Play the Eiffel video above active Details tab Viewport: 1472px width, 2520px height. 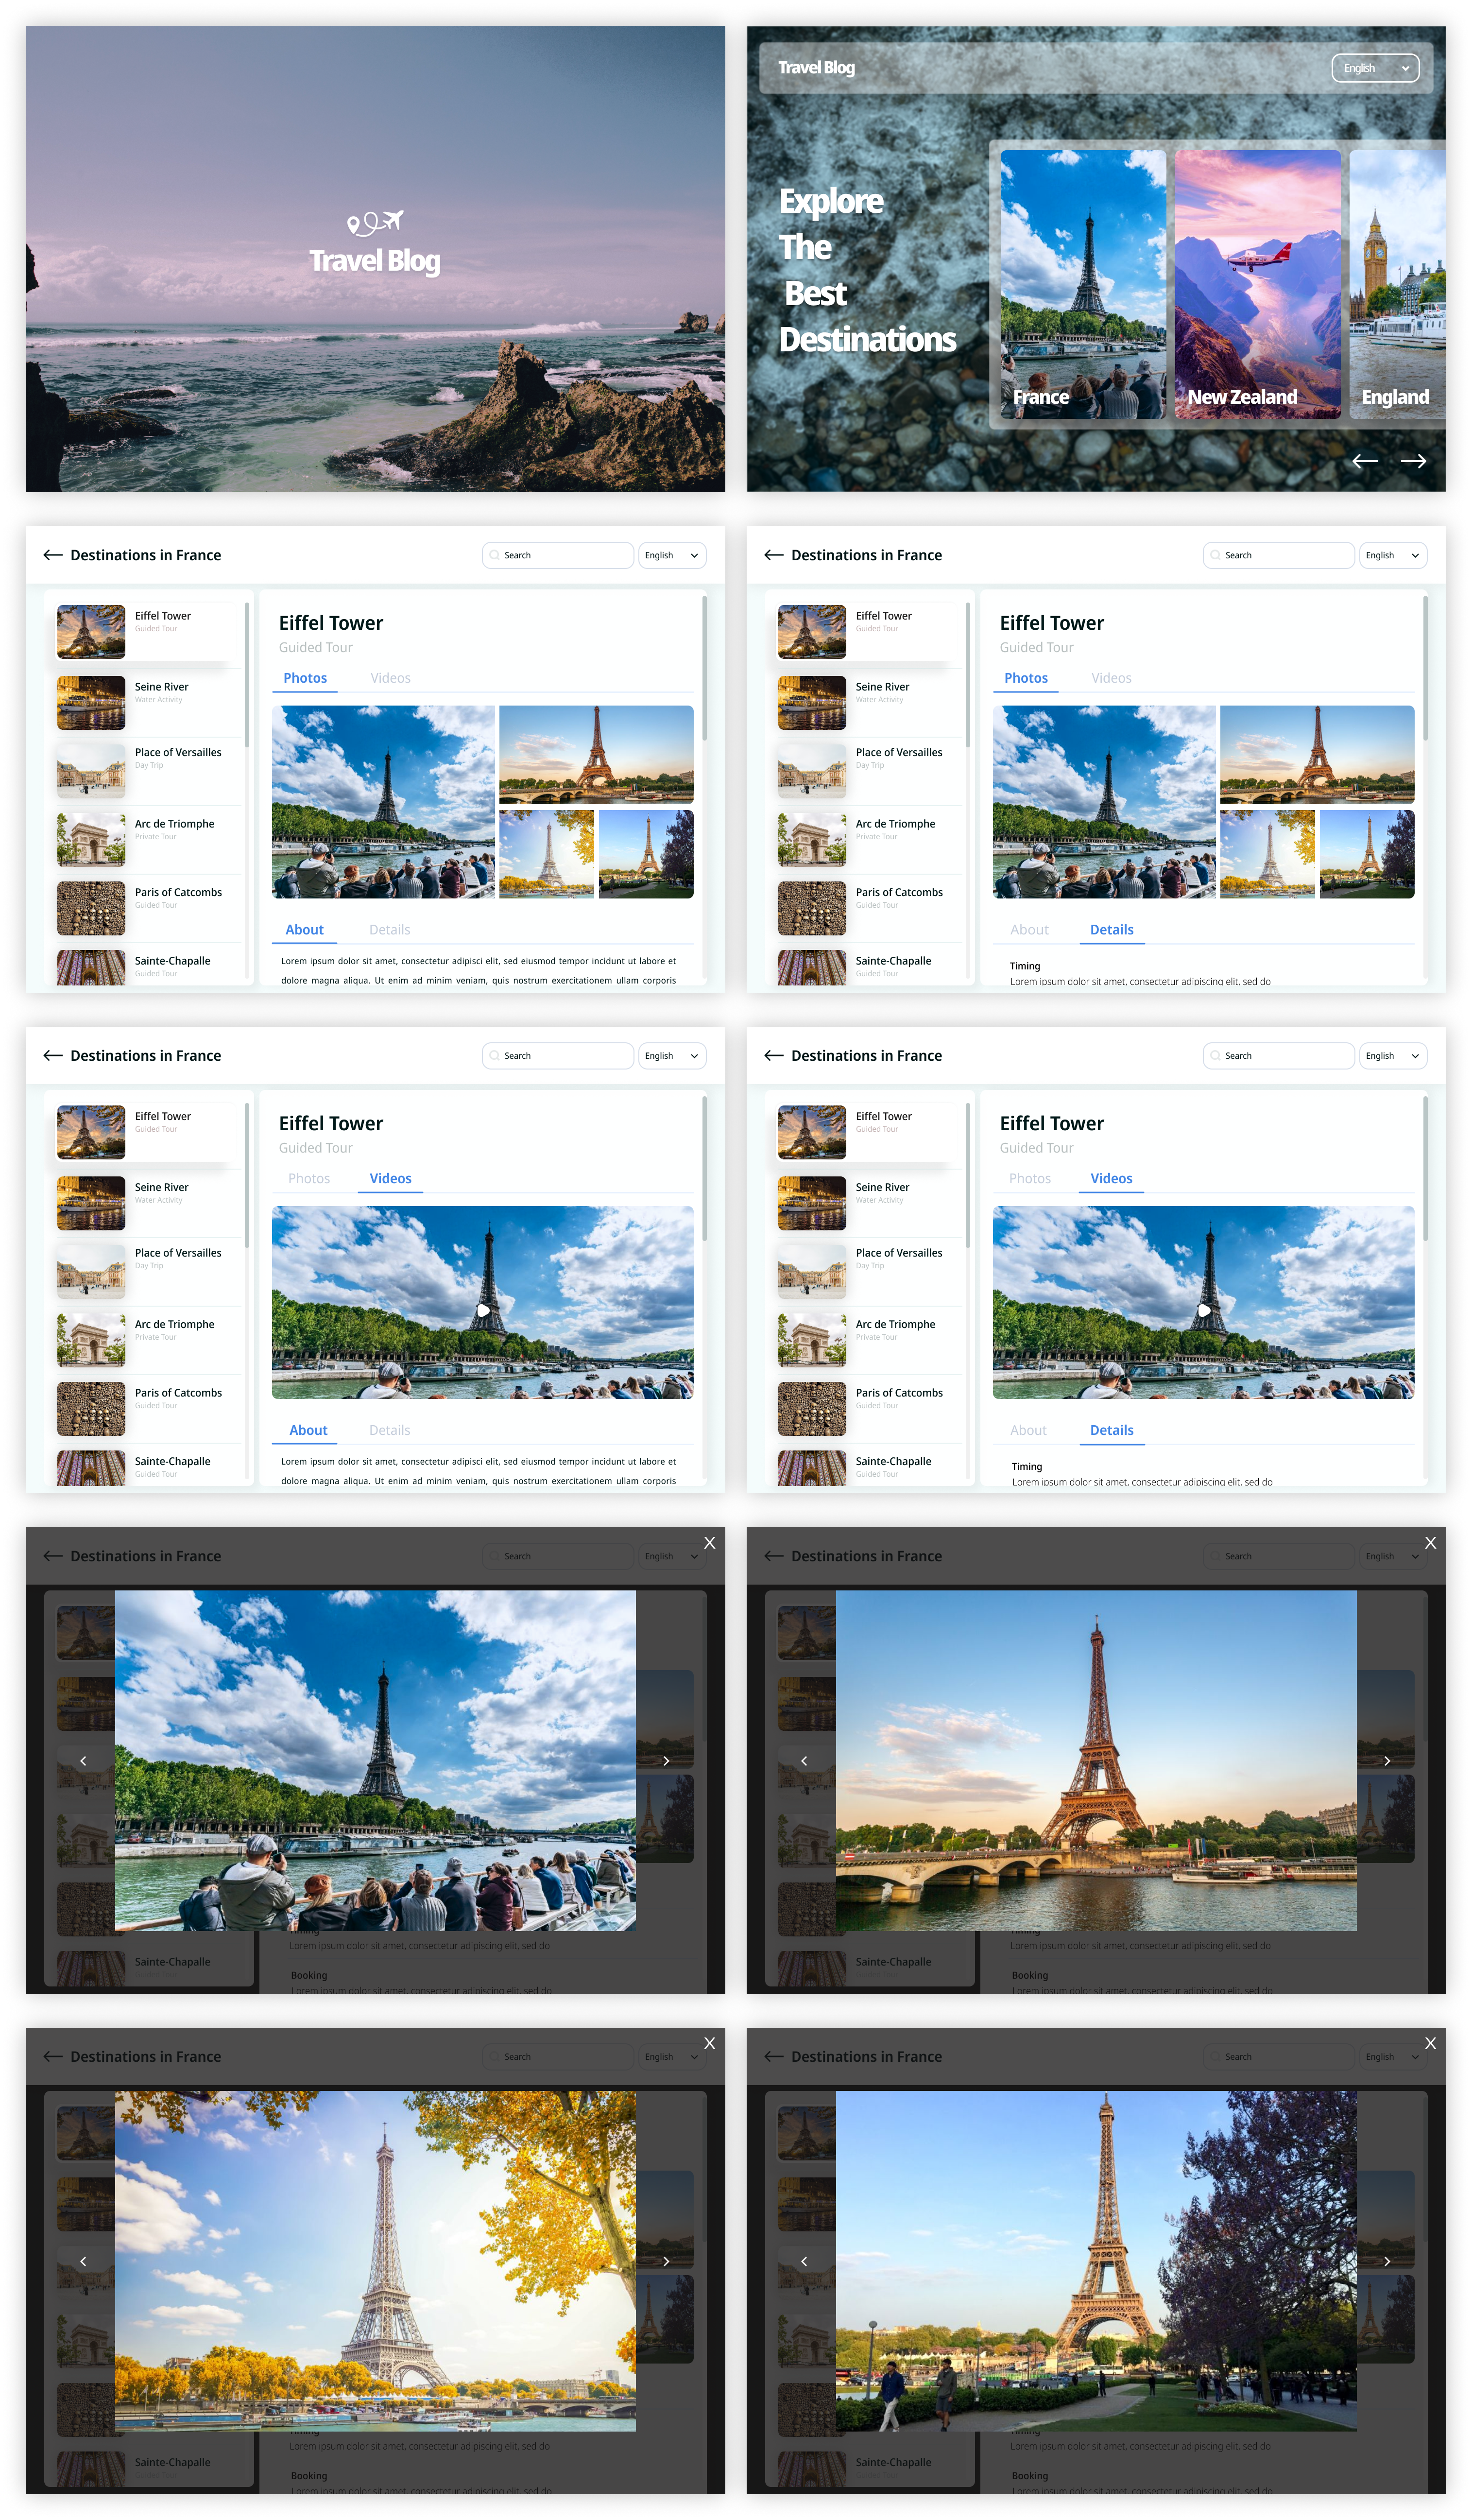click(1204, 1310)
